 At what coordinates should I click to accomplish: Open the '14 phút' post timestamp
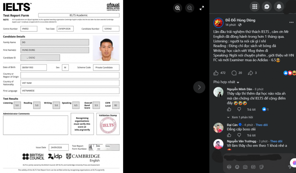(x=231, y=25)
